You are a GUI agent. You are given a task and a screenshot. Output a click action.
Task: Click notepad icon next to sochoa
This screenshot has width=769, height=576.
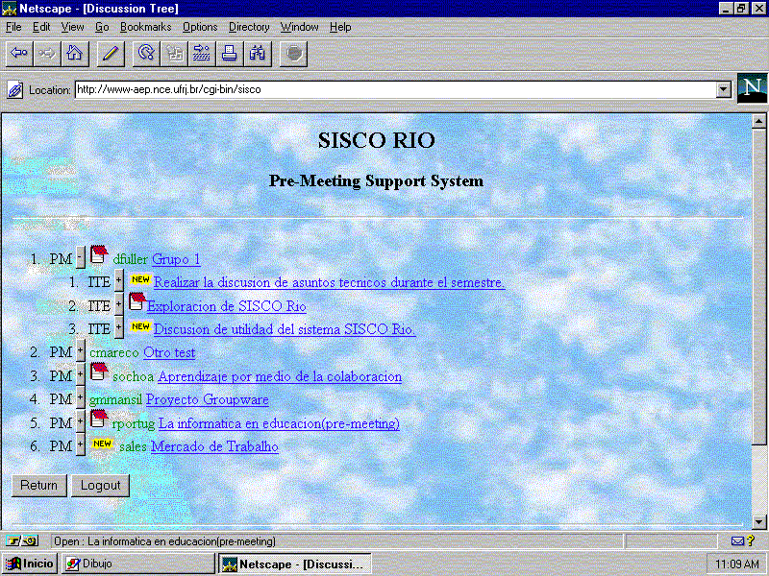click(x=100, y=372)
